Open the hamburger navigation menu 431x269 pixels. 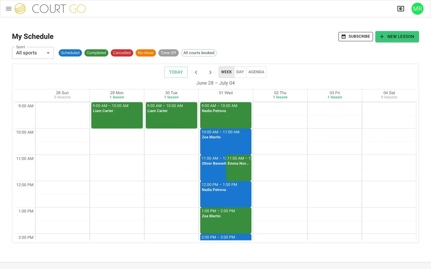pyautogui.click(x=9, y=9)
